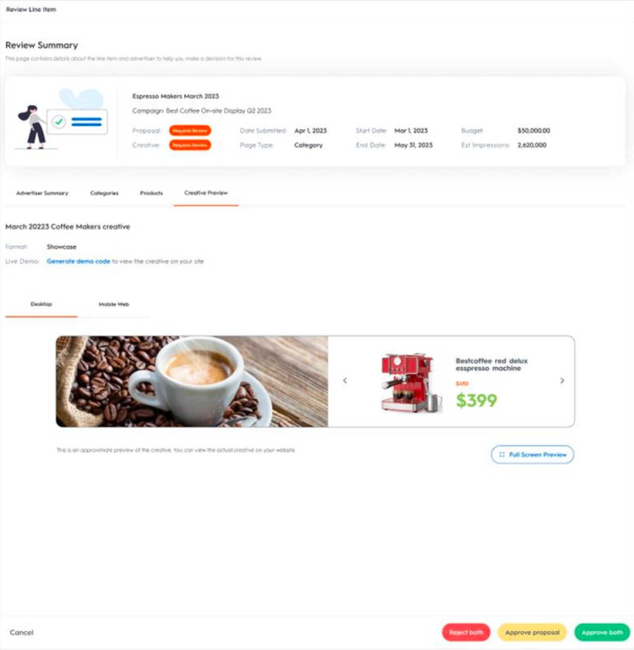The height and width of the screenshot is (650, 634).
Task: Switch to the Categories tab
Action: point(105,193)
